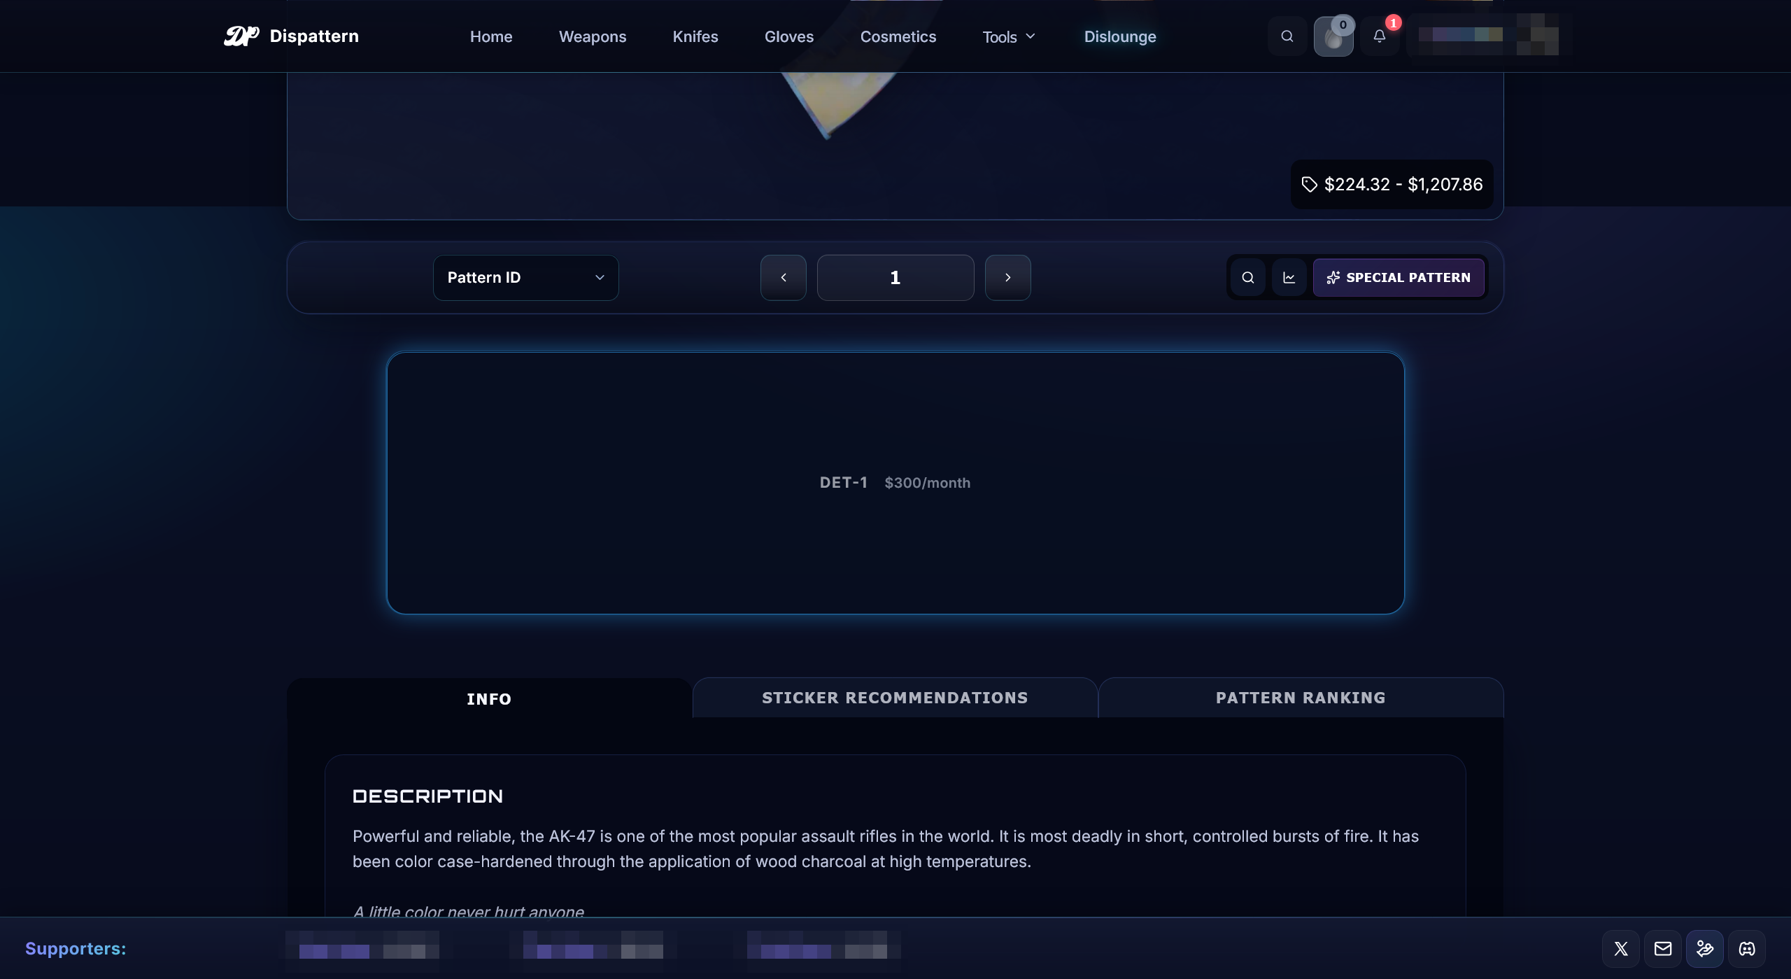Click the Special Pattern button
This screenshot has width=1791, height=979.
[x=1398, y=278]
